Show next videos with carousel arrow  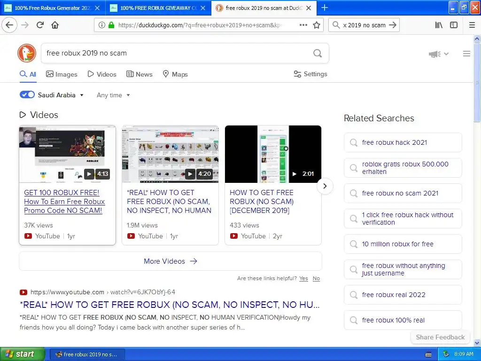click(x=325, y=186)
